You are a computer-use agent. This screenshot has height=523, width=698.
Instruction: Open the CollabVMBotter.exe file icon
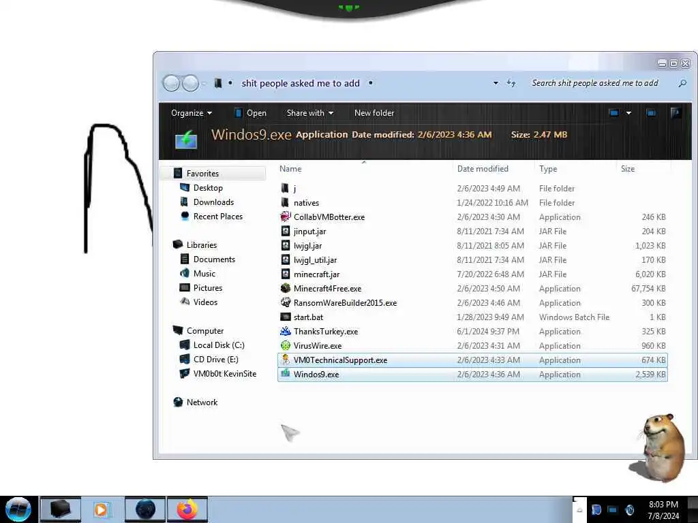[x=286, y=217]
